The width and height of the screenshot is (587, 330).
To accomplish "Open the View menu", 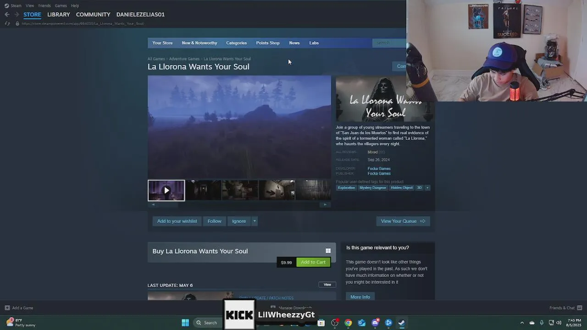I will 30,5.
